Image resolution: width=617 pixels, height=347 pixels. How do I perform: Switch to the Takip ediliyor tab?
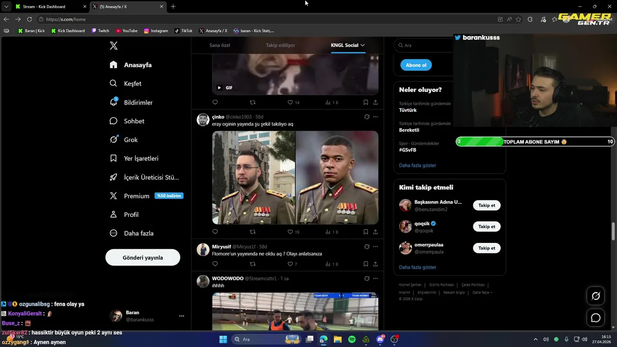[281, 45]
